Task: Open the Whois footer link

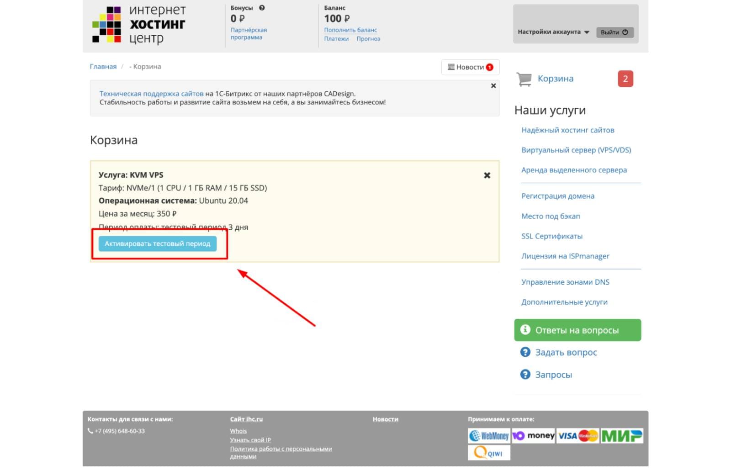Action: coord(238,431)
